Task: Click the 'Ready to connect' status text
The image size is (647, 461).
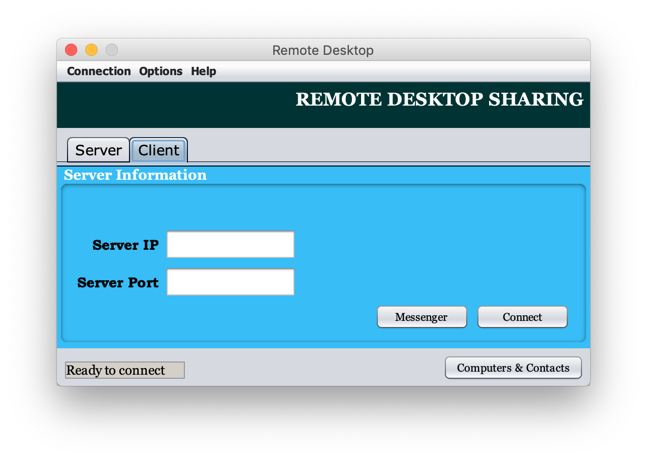Action: pyautogui.click(x=125, y=370)
